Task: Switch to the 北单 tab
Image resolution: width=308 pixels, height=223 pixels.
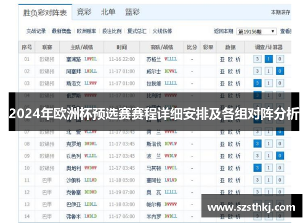Action: (108, 12)
